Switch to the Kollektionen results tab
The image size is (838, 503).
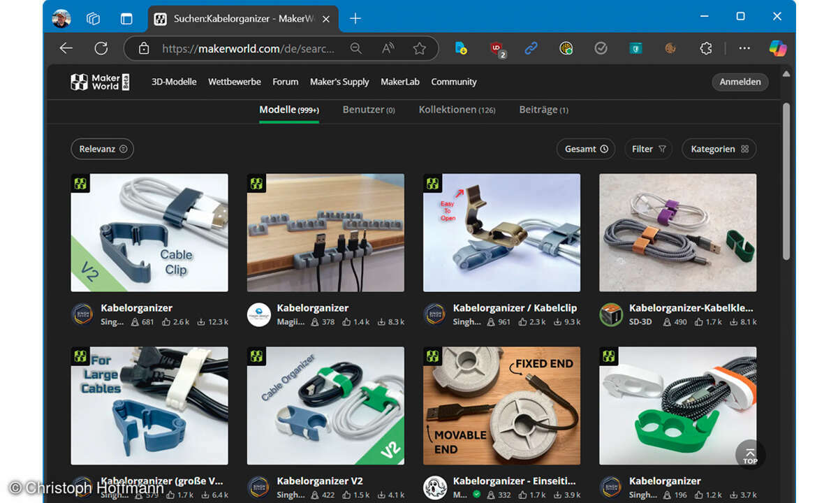(457, 110)
